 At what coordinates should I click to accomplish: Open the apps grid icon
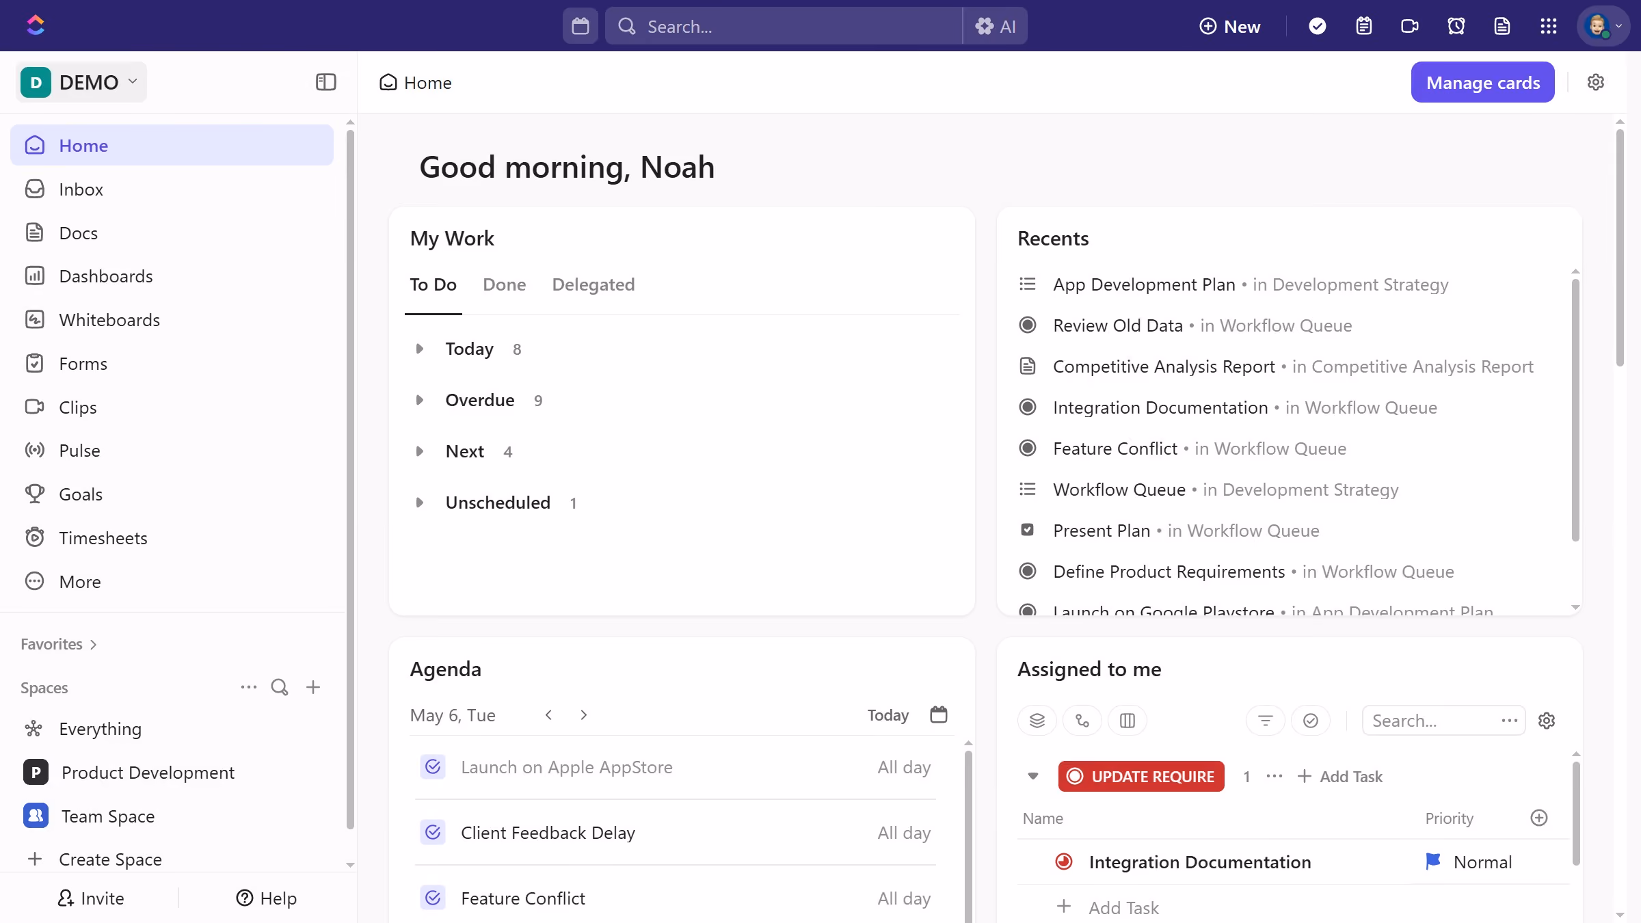point(1548,26)
